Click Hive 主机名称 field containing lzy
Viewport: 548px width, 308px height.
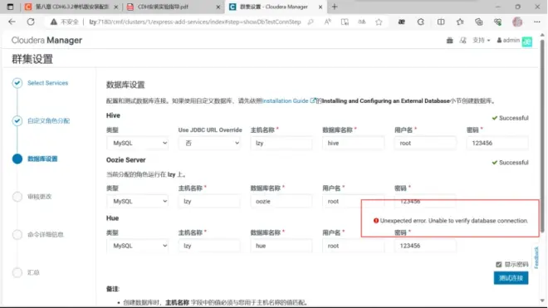coord(281,143)
